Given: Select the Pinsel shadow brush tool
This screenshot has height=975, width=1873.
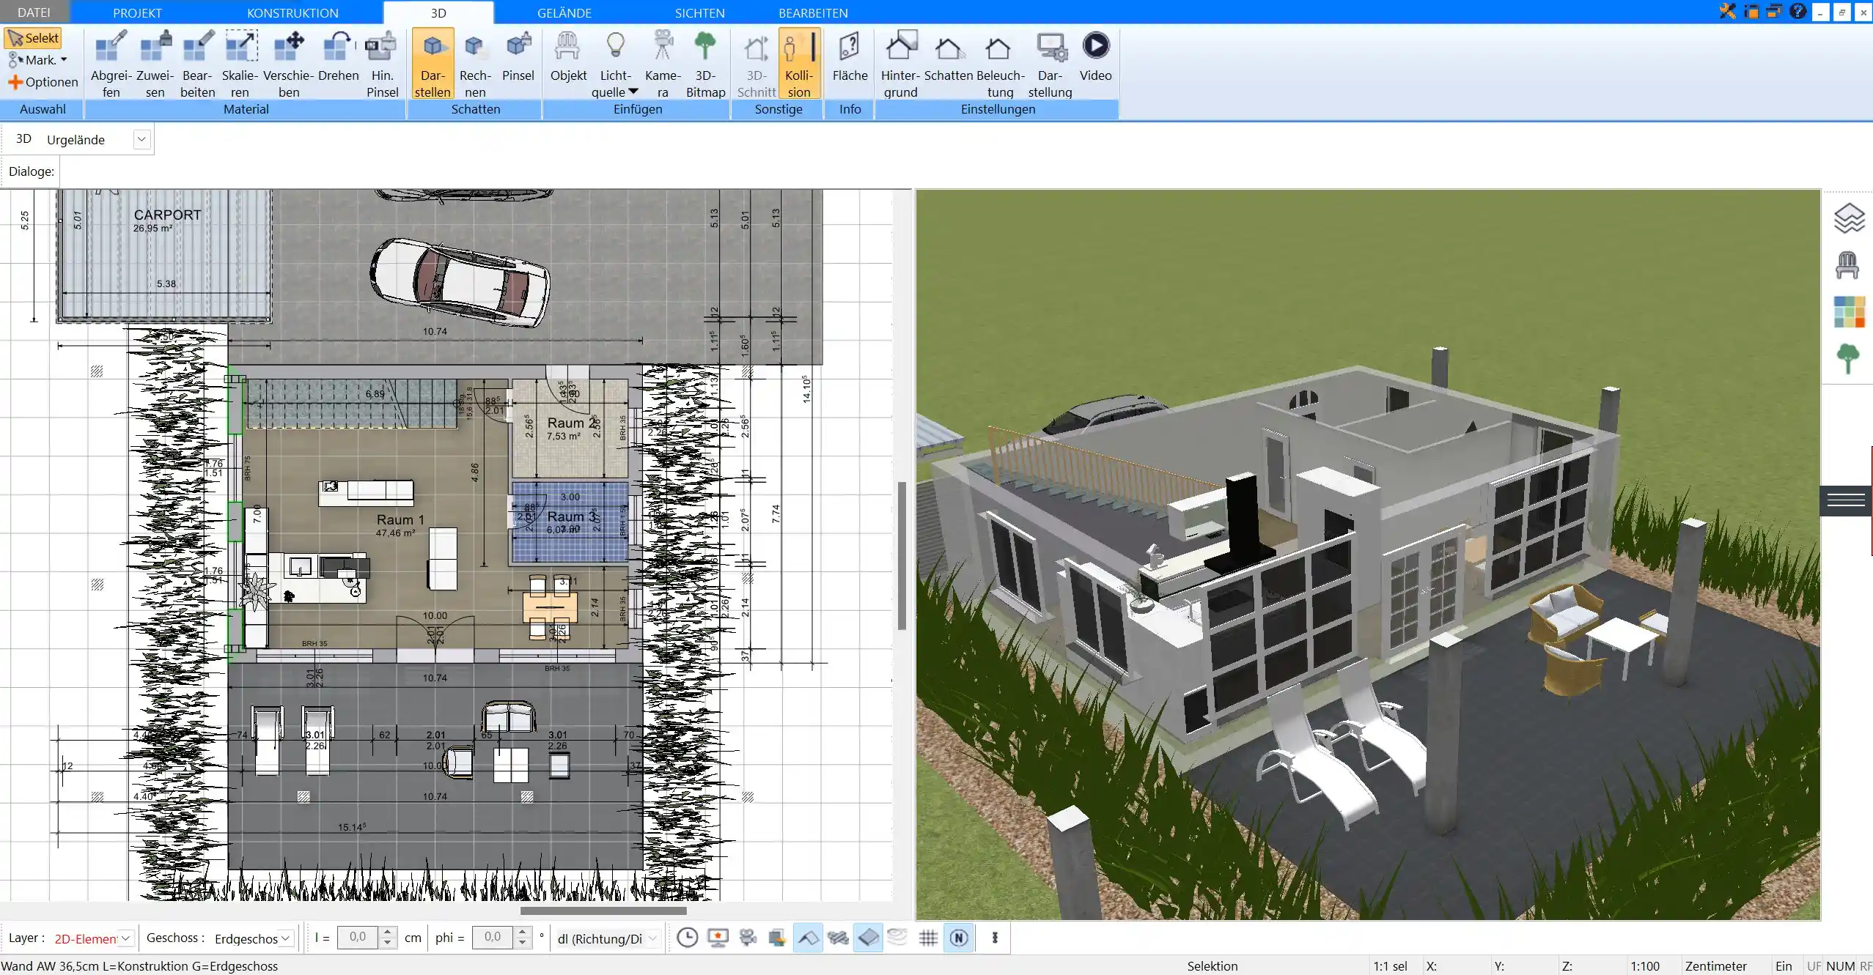Looking at the screenshot, I should (518, 56).
